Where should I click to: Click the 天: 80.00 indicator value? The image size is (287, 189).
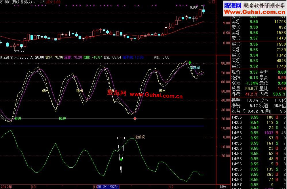pos(21,57)
